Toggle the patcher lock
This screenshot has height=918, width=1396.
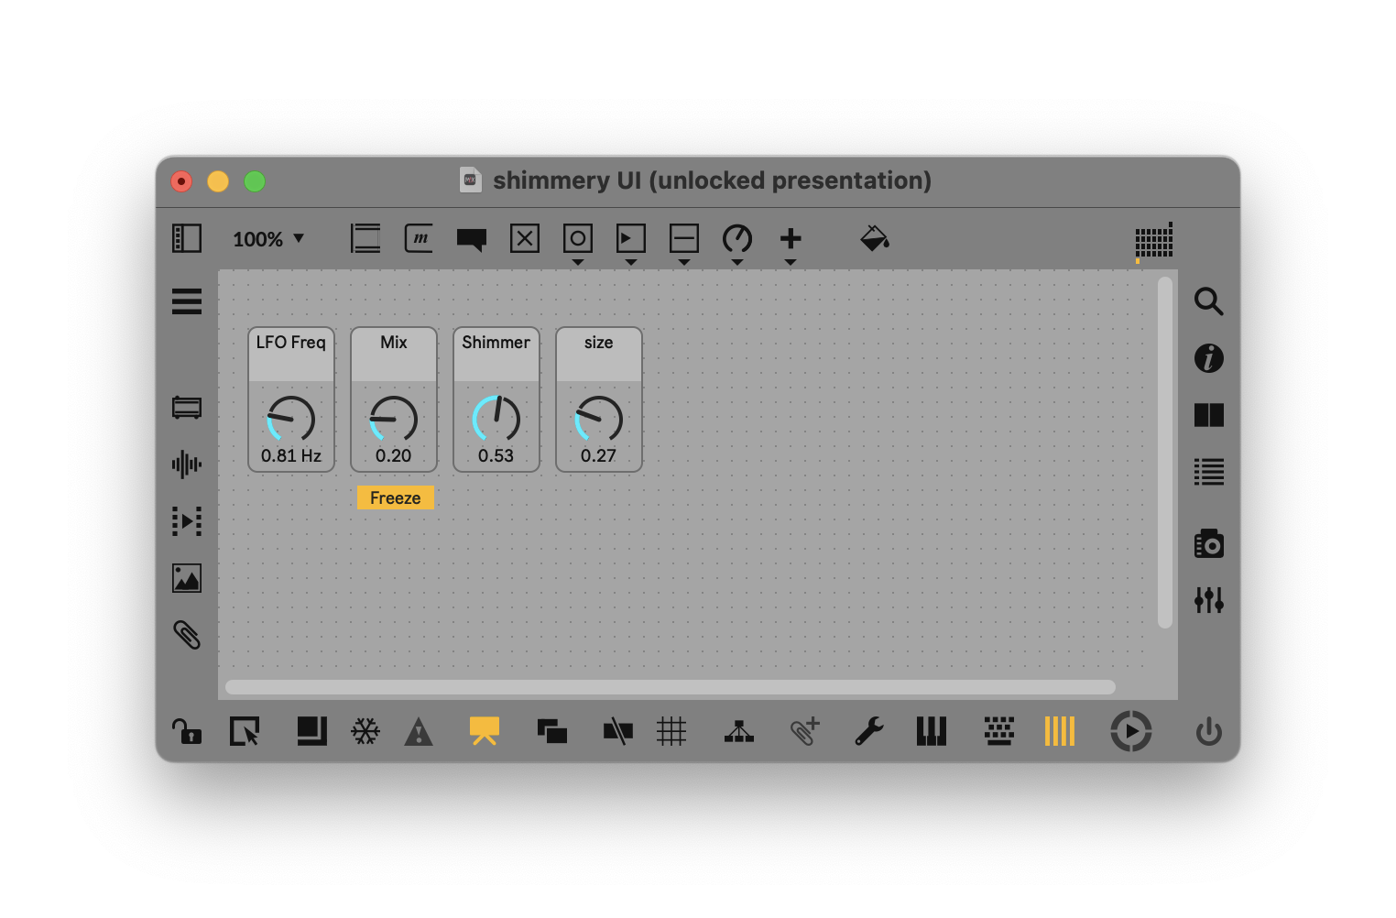pyautogui.click(x=187, y=731)
